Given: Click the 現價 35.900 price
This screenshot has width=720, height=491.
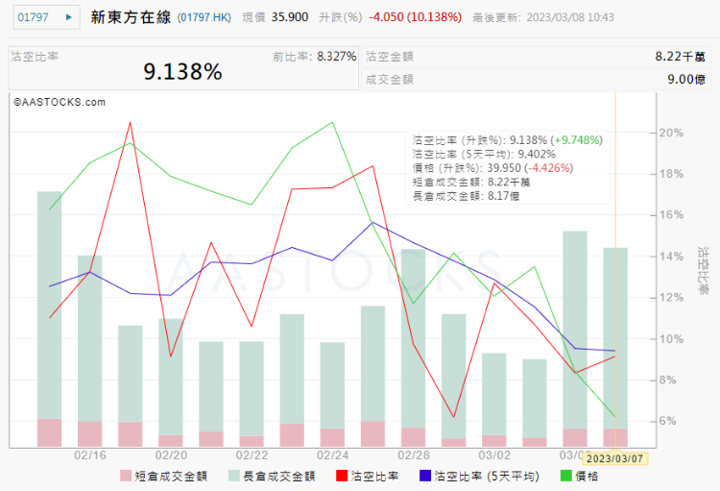Looking at the screenshot, I should pos(290,17).
